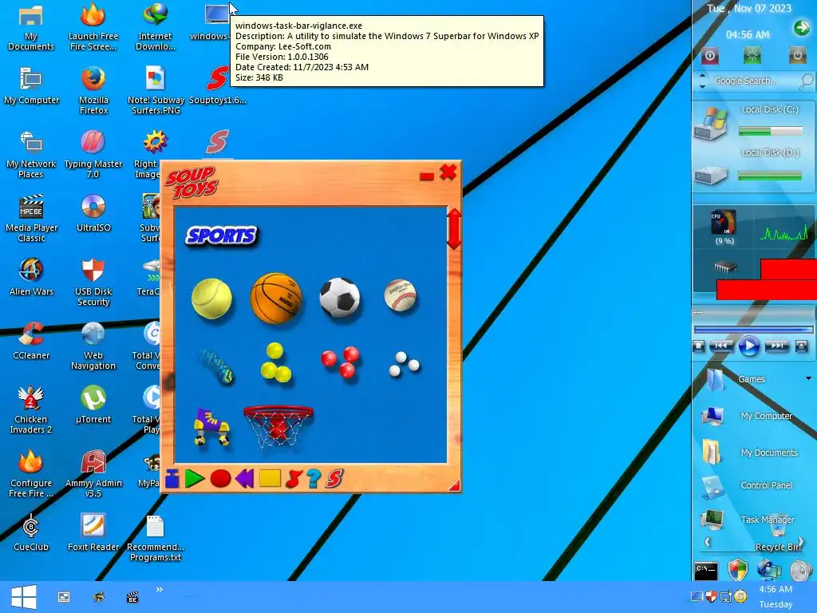Open Souptoys1.6 installer icon
The height and width of the screenshot is (613, 817).
pyautogui.click(x=218, y=85)
